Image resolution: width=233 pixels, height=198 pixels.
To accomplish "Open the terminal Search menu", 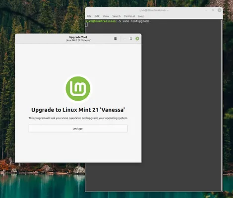I will click(x=116, y=16).
